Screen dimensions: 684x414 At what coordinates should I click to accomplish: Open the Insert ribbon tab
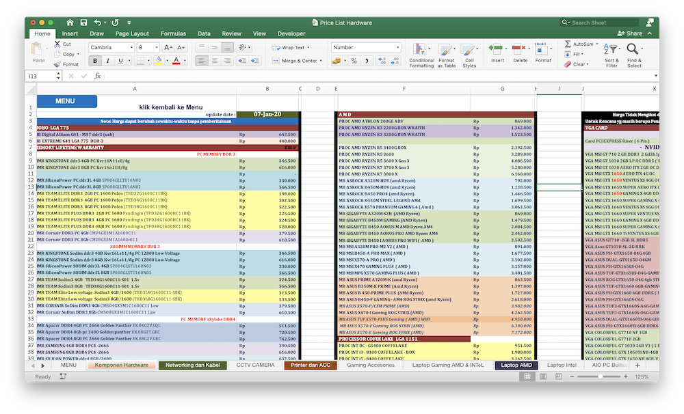[70, 33]
